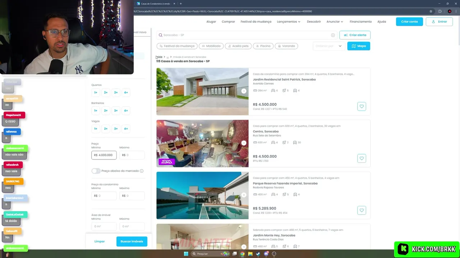460x258 pixels.
Task: Show next photo of Jardim Monte Hey house
Action: 244,247
